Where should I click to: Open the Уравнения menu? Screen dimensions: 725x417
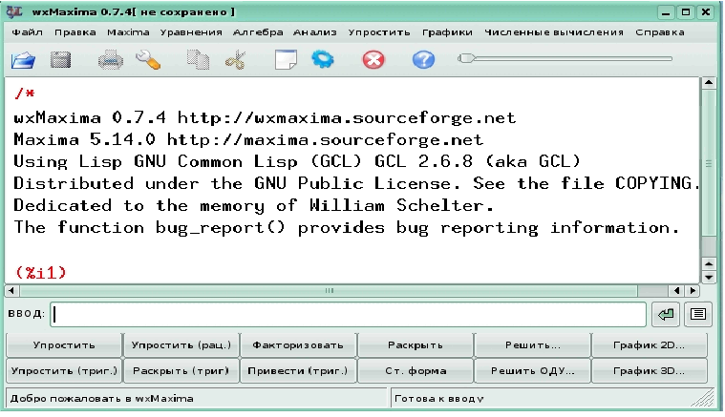pyautogui.click(x=191, y=32)
